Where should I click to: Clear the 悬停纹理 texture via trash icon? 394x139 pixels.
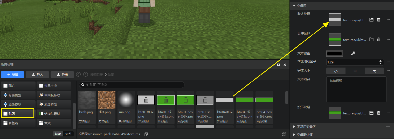[379, 39]
